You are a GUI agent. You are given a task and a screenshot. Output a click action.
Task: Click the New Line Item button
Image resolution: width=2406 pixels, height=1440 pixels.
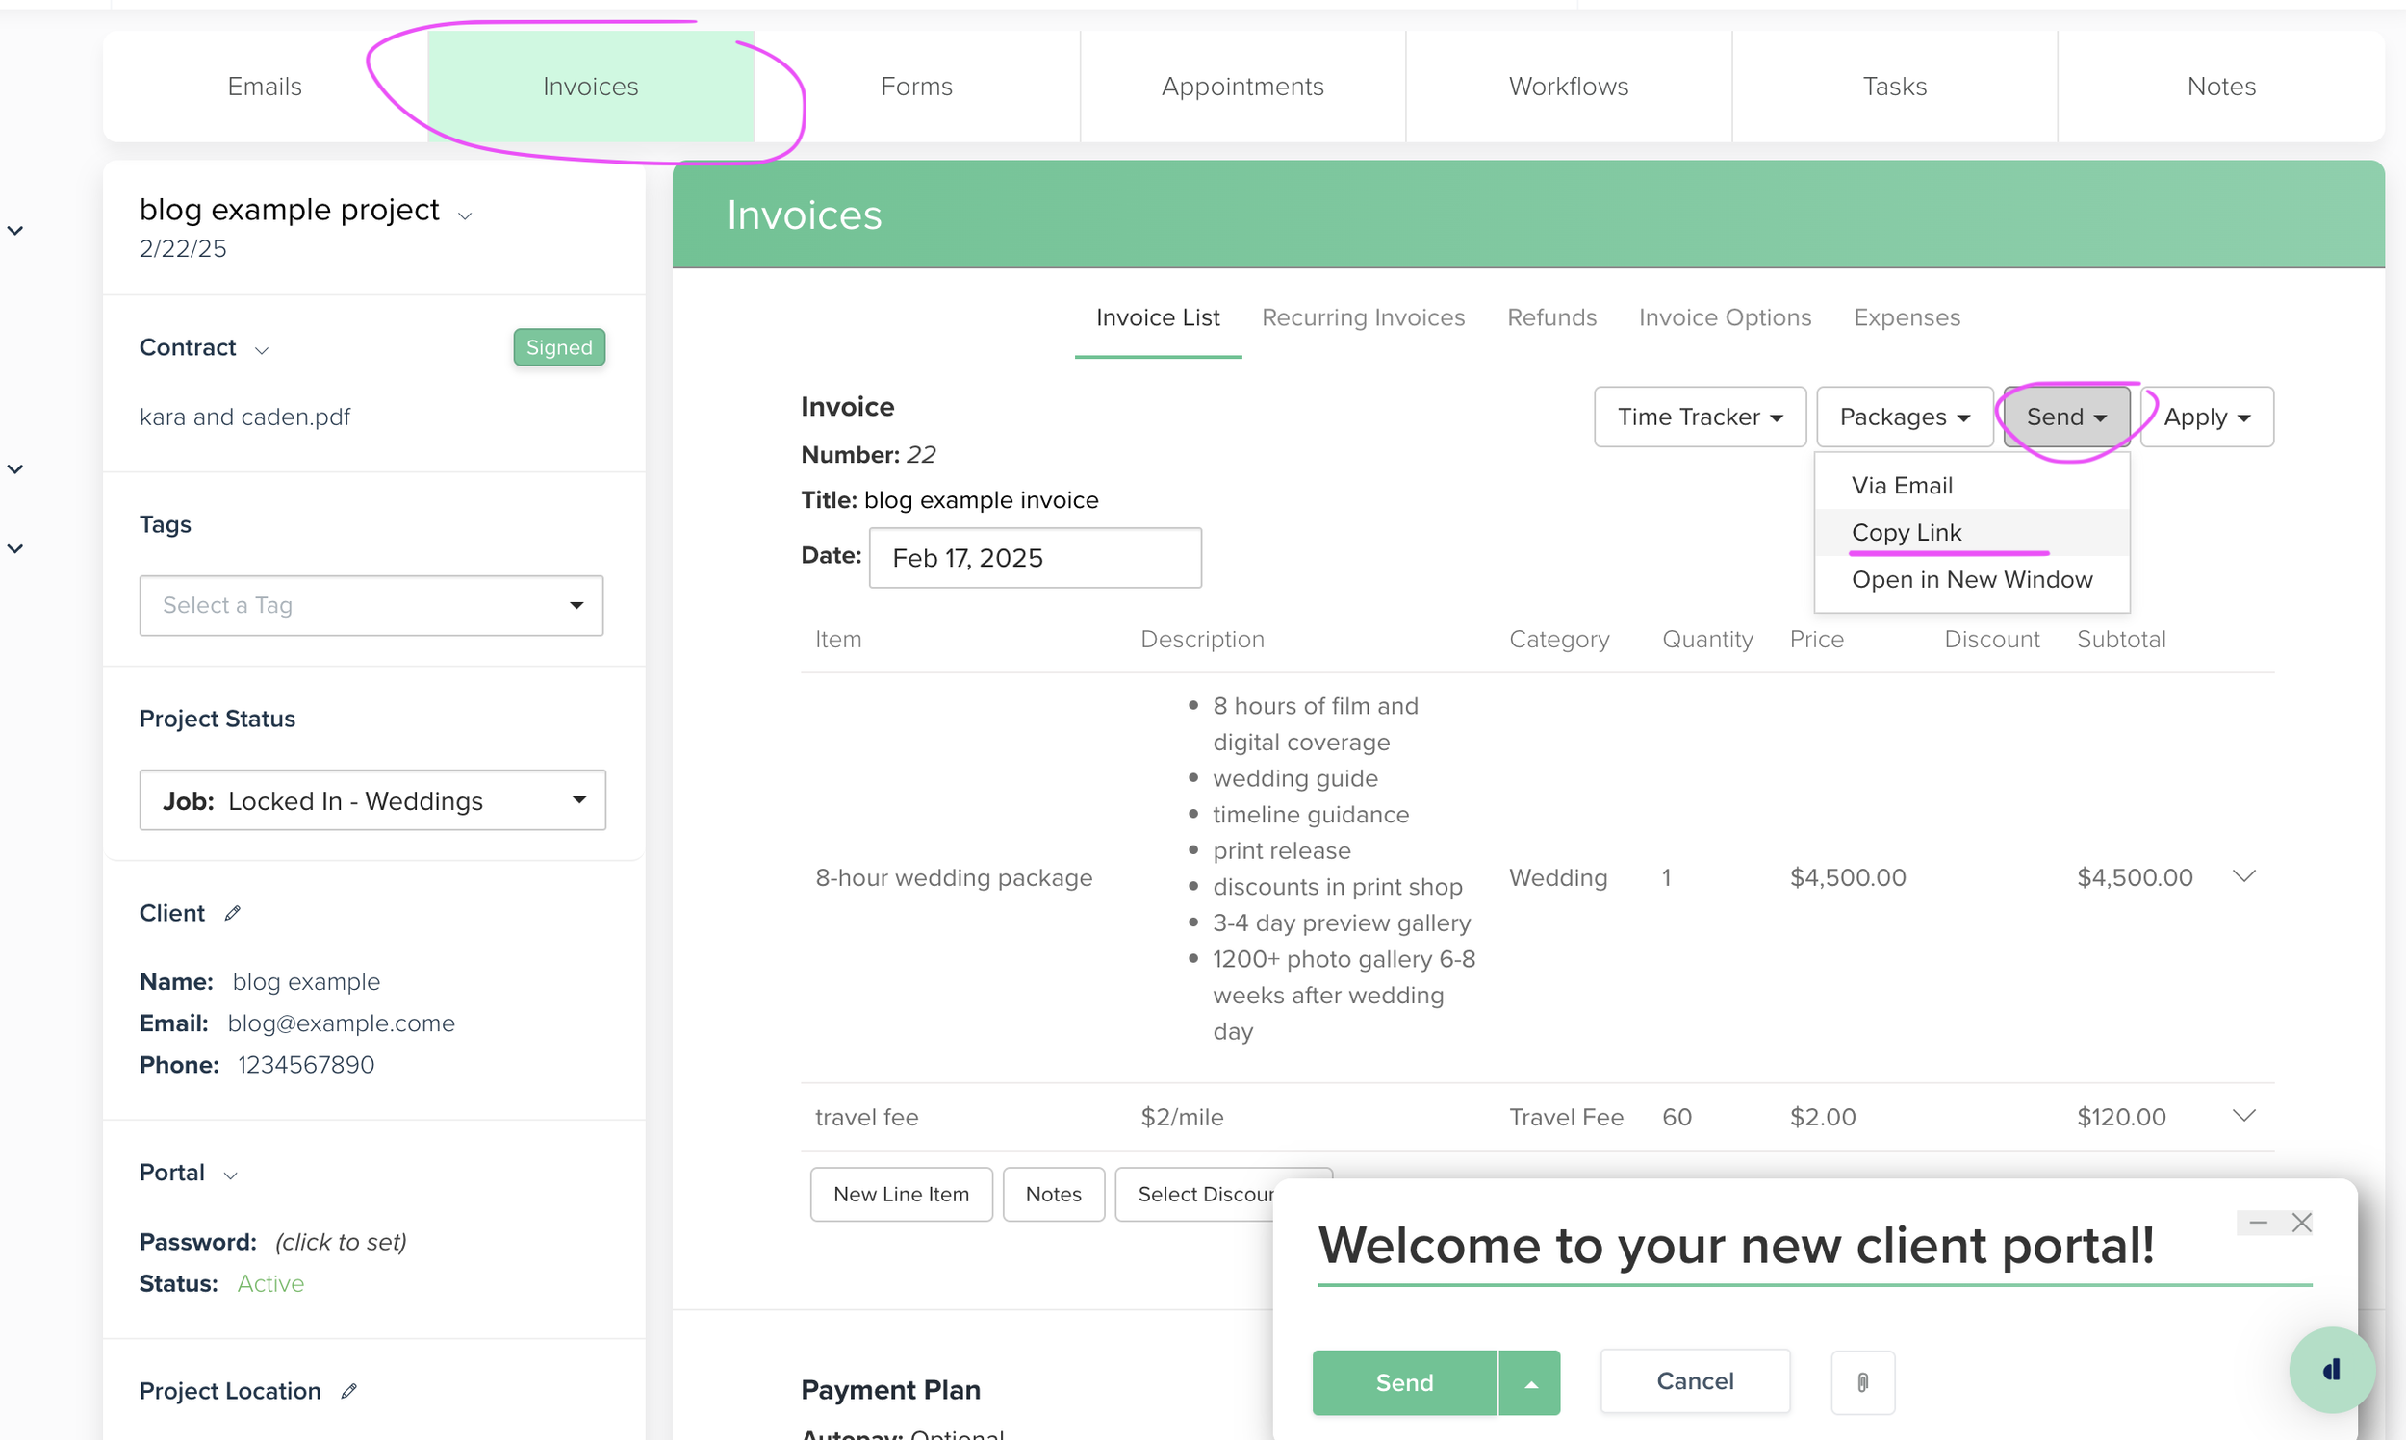pyautogui.click(x=901, y=1194)
